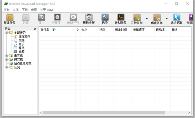Image resolution: width=195 pixels, height=118 pixels.
Task: Select the 队列 folder
Action: point(17,67)
